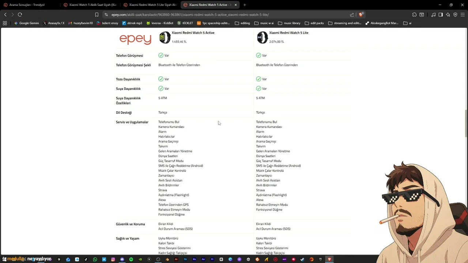Click the epey.com address bar URL
The height and width of the screenshot is (263, 468).
(x=190, y=15)
